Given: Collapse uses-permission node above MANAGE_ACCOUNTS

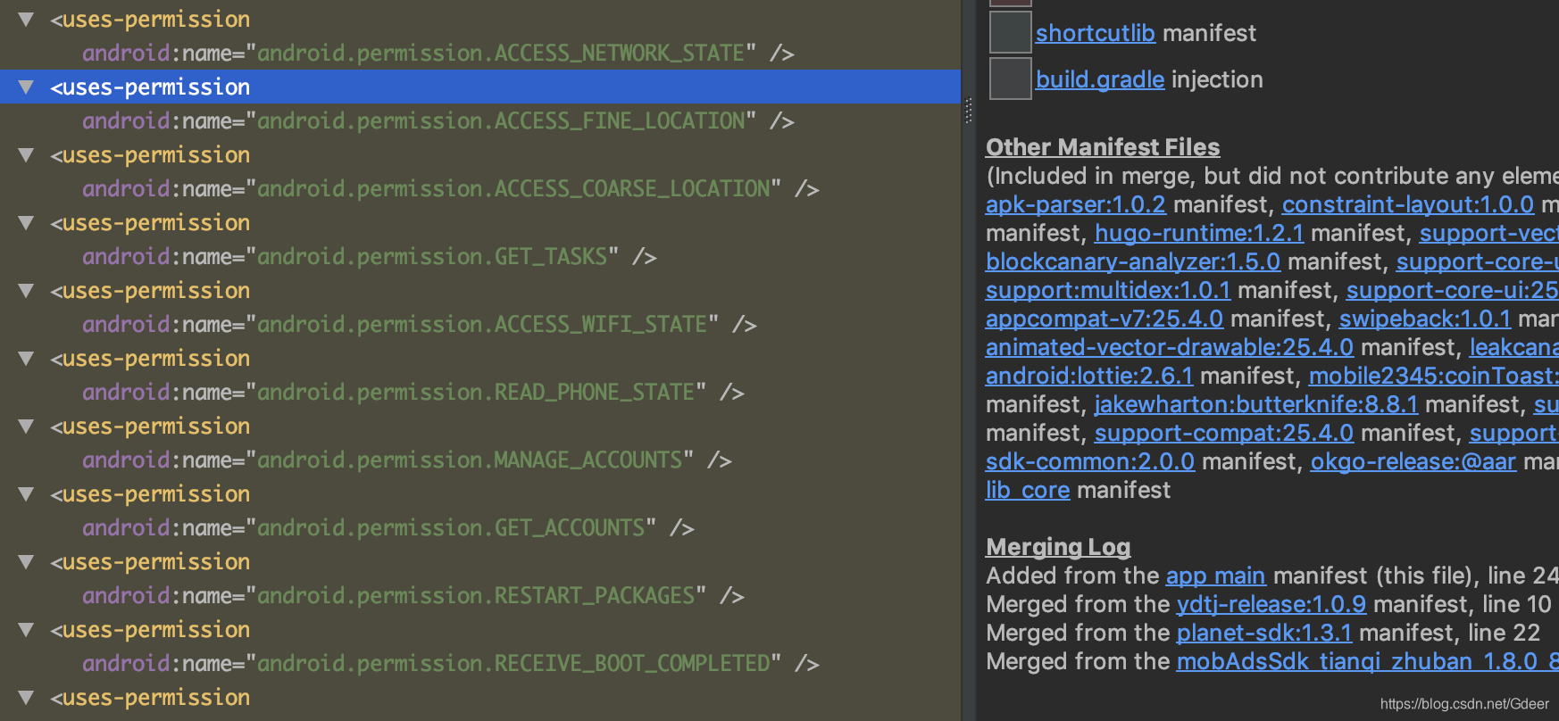Looking at the screenshot, I should [26, 426].
